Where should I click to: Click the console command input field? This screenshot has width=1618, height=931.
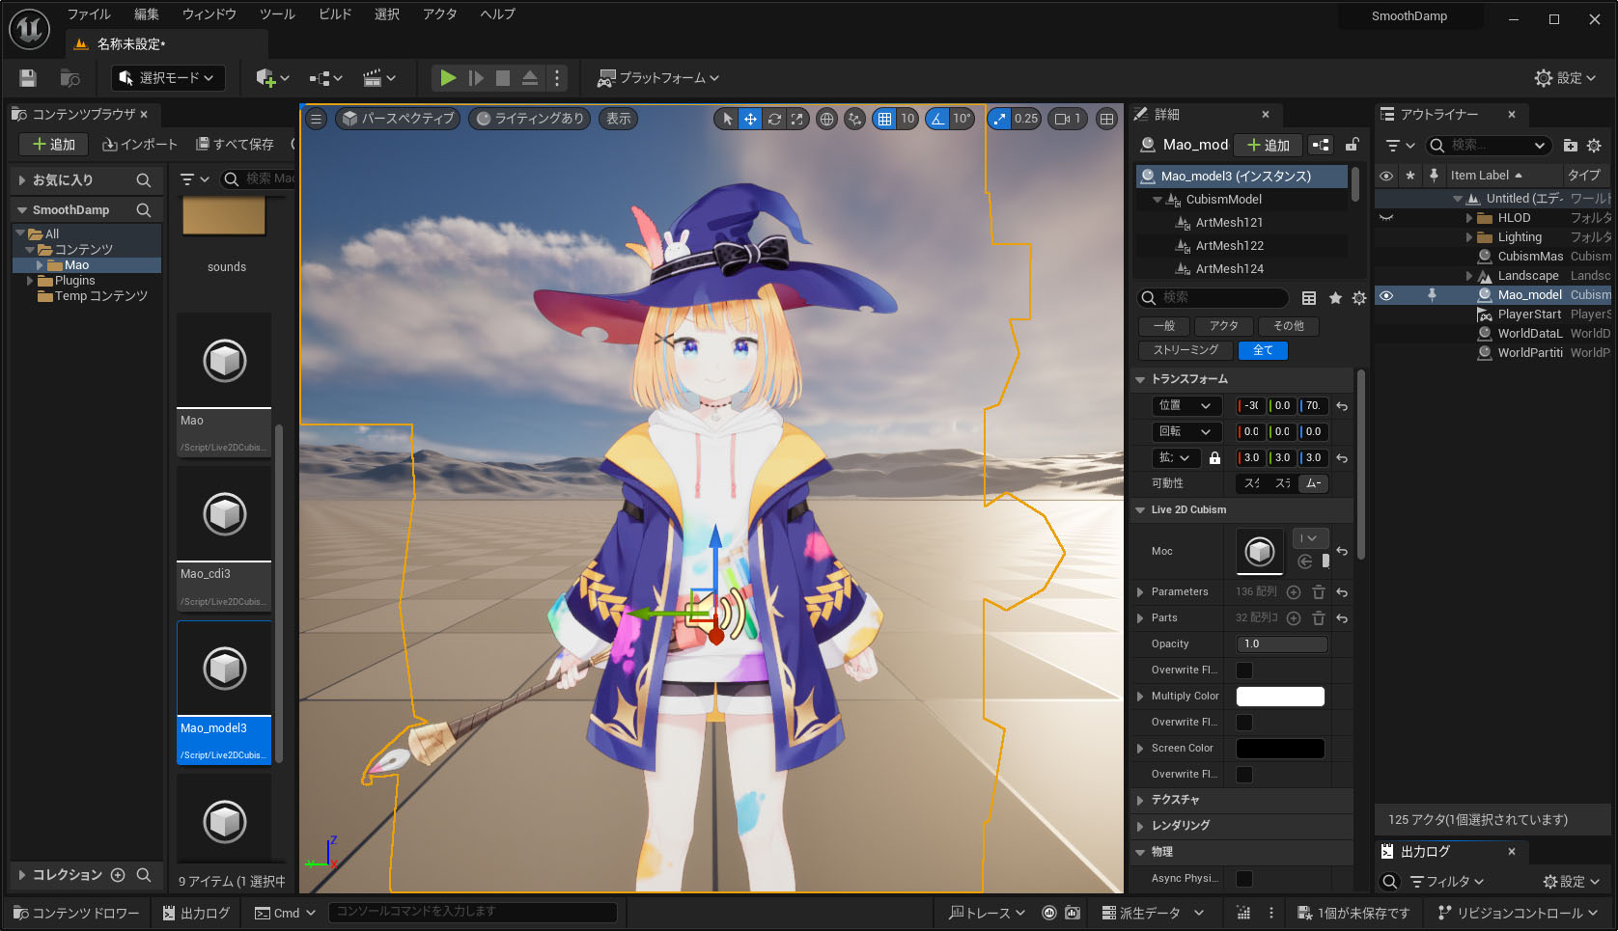pos(473,912)
